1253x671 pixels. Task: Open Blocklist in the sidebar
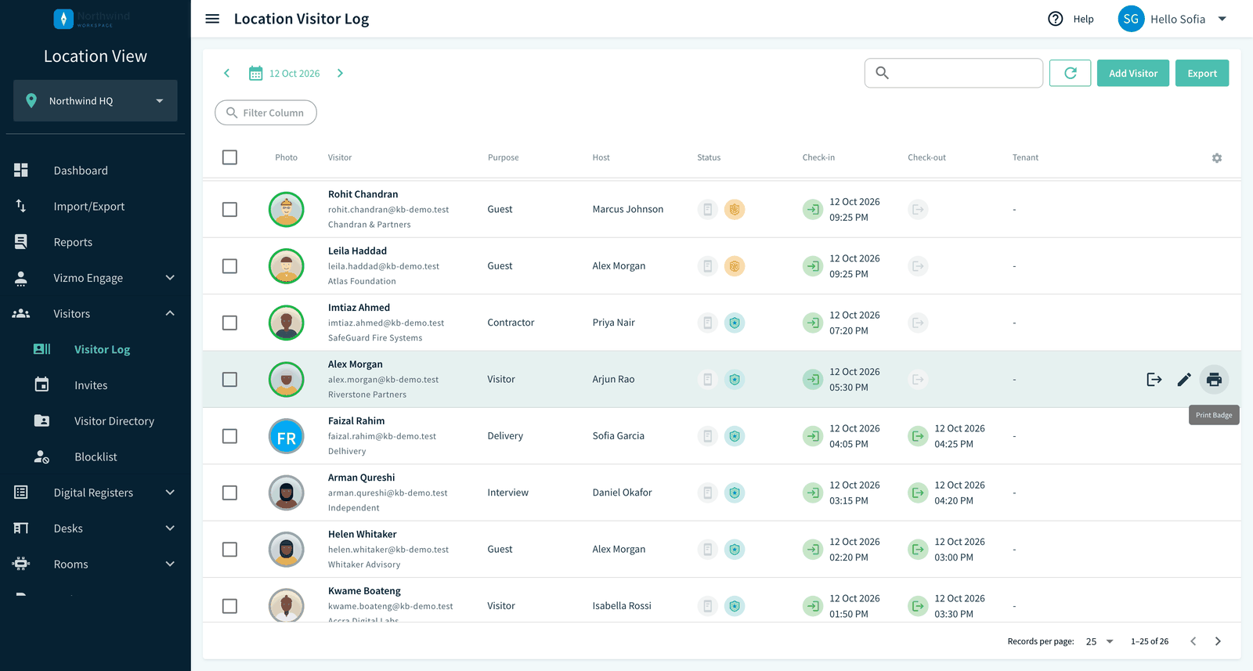96,457
